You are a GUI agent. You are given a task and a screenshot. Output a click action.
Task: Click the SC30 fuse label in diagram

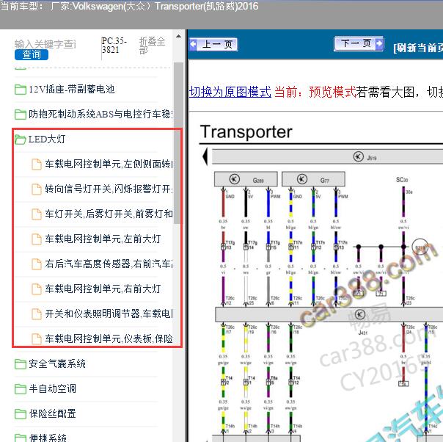402,180
